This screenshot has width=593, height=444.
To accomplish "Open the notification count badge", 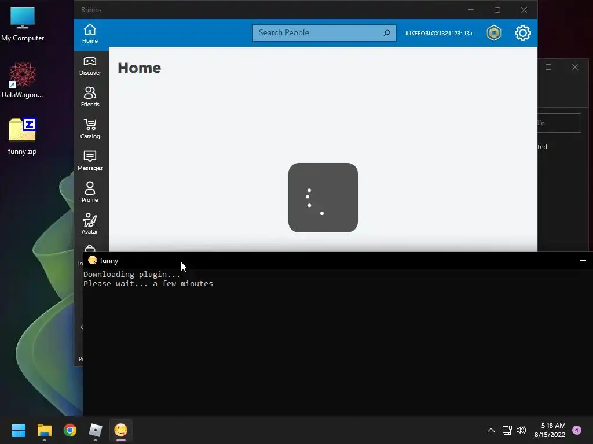I will point(577,430).
